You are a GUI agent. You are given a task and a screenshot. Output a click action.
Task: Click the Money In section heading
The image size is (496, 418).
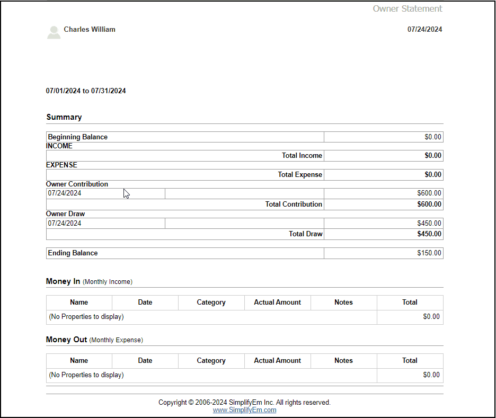tap(63, 281)
